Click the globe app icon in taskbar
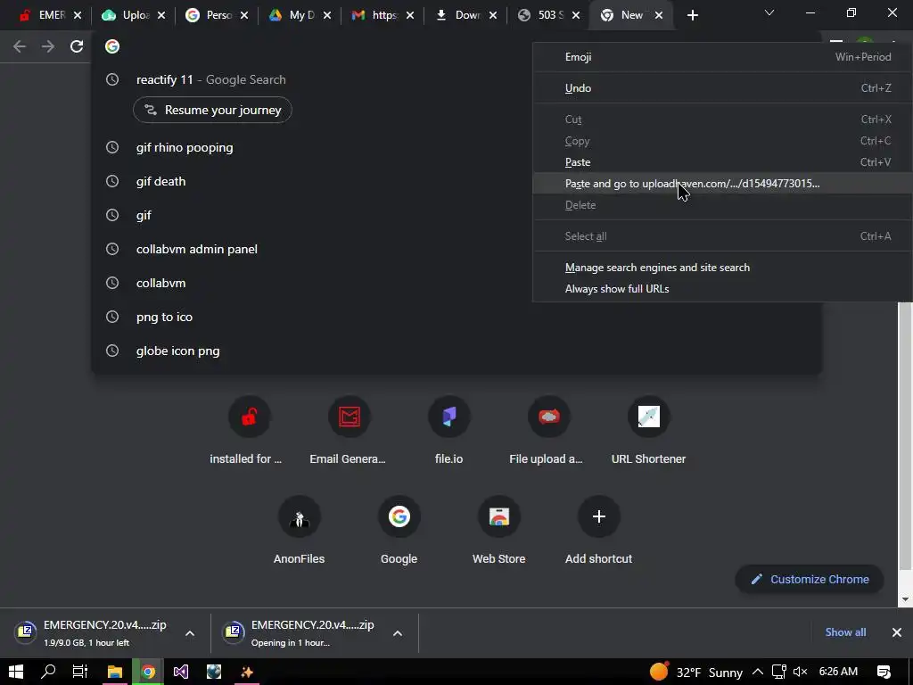The width and height of the screenshot is (913, 685). (x=214, y=672)
